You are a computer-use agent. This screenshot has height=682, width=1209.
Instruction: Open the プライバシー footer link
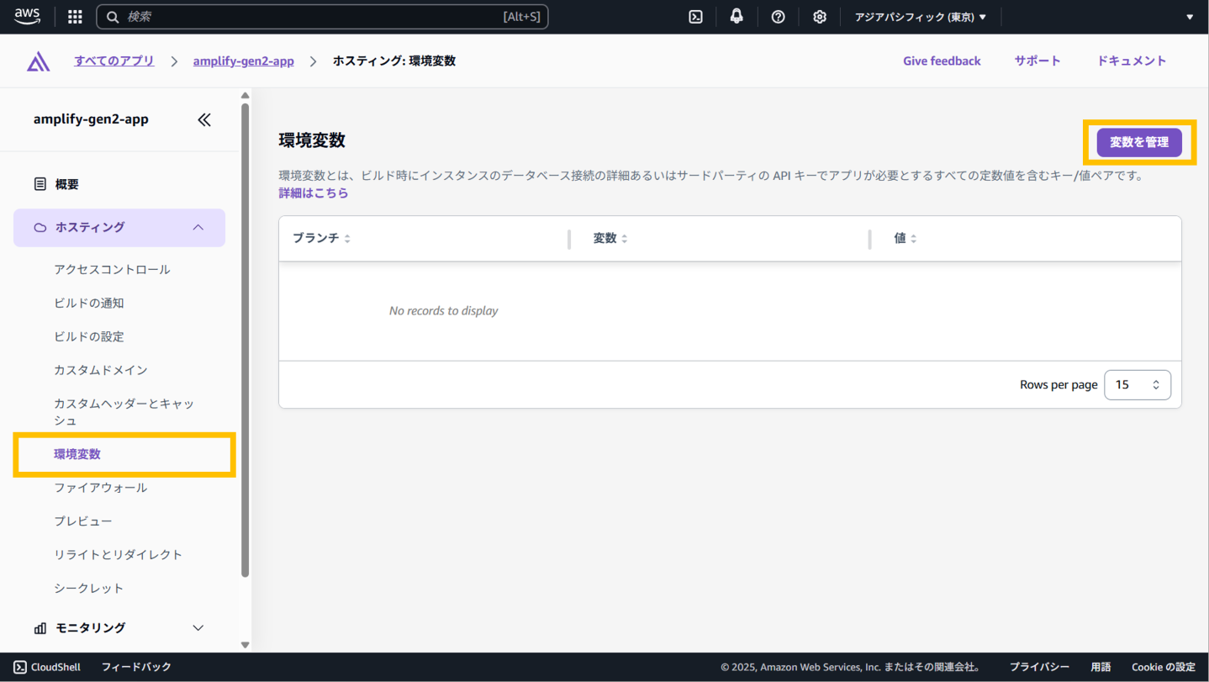click(x=1039, y=667)
